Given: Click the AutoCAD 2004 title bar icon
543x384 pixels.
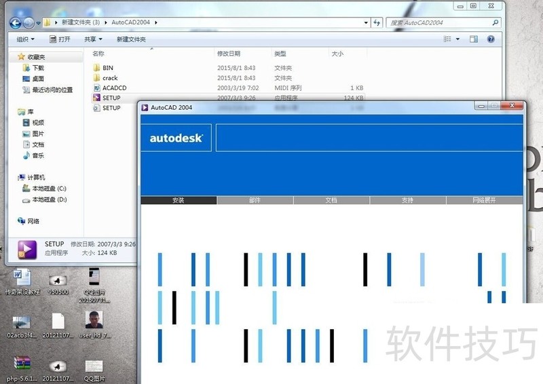Looking at the screenshot, I should click(x=145, y=107).
